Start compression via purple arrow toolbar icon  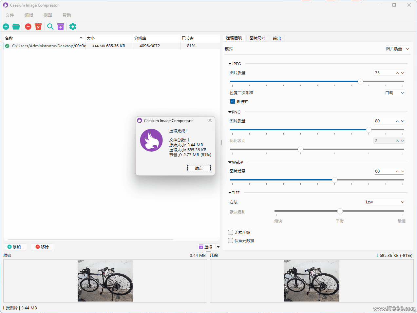pyautogui.click(x=61, y=27)
